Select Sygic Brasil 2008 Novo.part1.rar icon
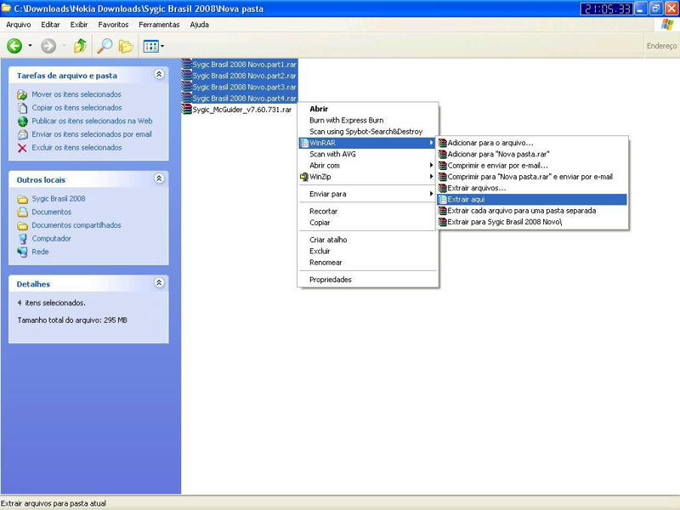Image resolution: width=680 pixels, height=510 pixels. coord(186,65)
